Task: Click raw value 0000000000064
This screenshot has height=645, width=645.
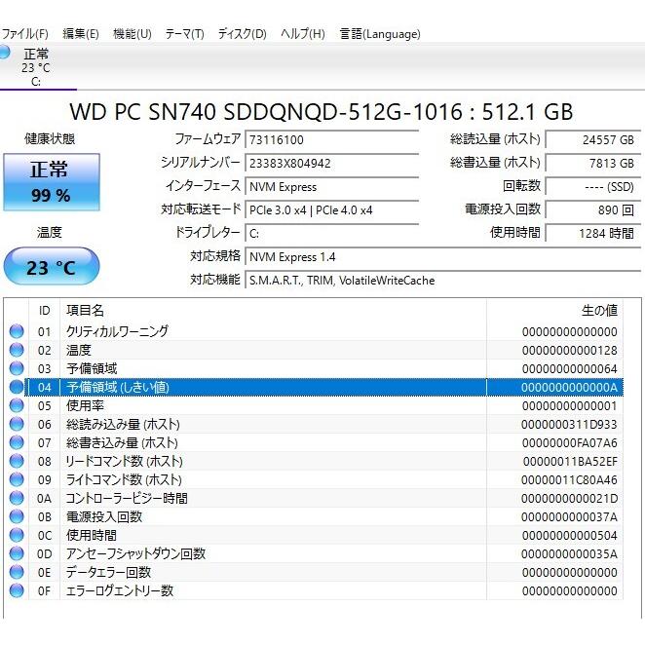Action: coord(570,368)
